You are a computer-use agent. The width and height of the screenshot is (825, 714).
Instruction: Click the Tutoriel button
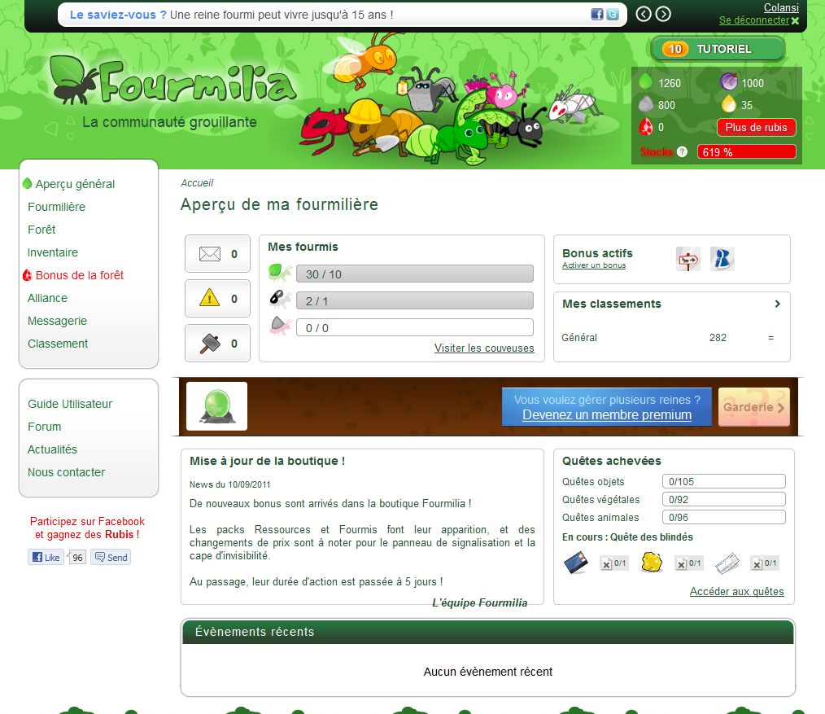(x=718, y=49)
